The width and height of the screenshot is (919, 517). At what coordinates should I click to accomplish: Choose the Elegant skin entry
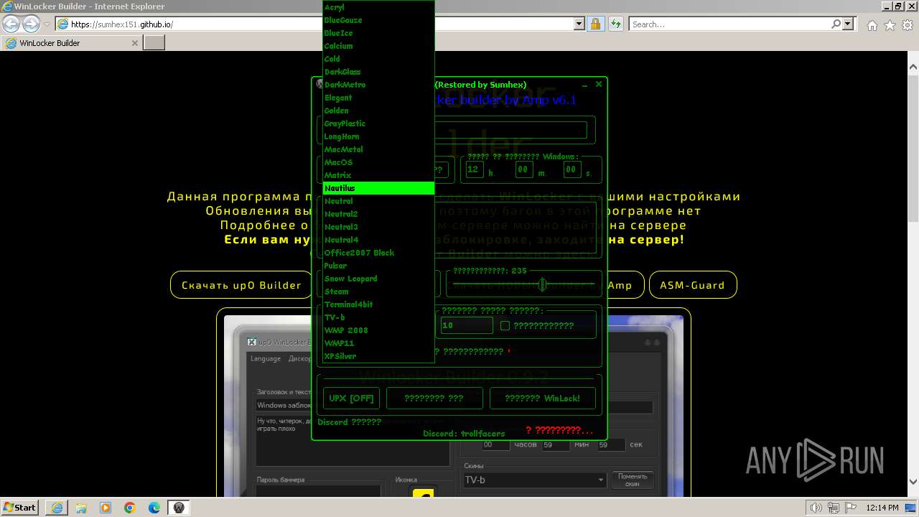point(378,98)
